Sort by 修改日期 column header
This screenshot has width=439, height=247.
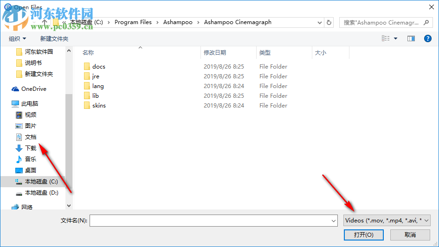[215, 52]
